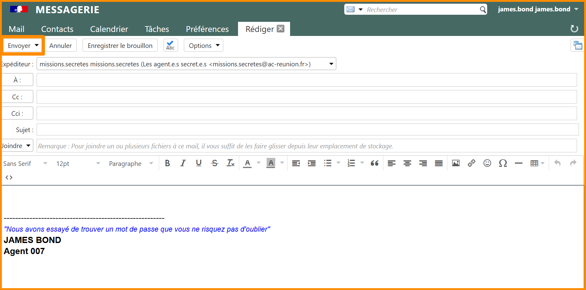Open the special characters Omega tool

coord(503,163)
